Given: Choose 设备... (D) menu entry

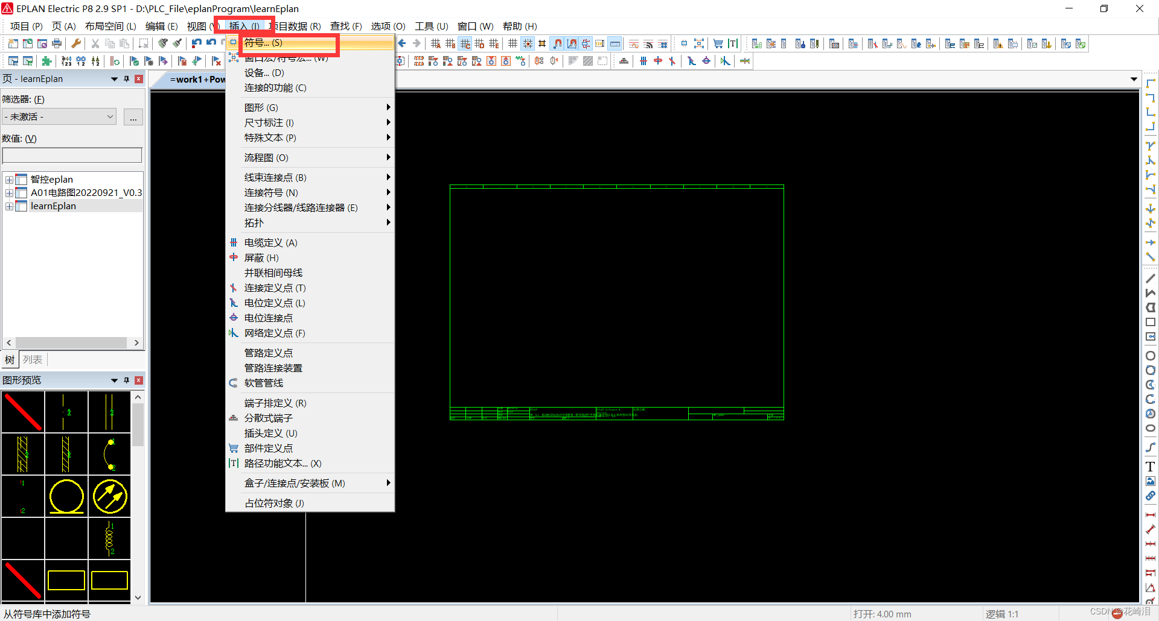Looking at the screenshot, I should point(310,72).
